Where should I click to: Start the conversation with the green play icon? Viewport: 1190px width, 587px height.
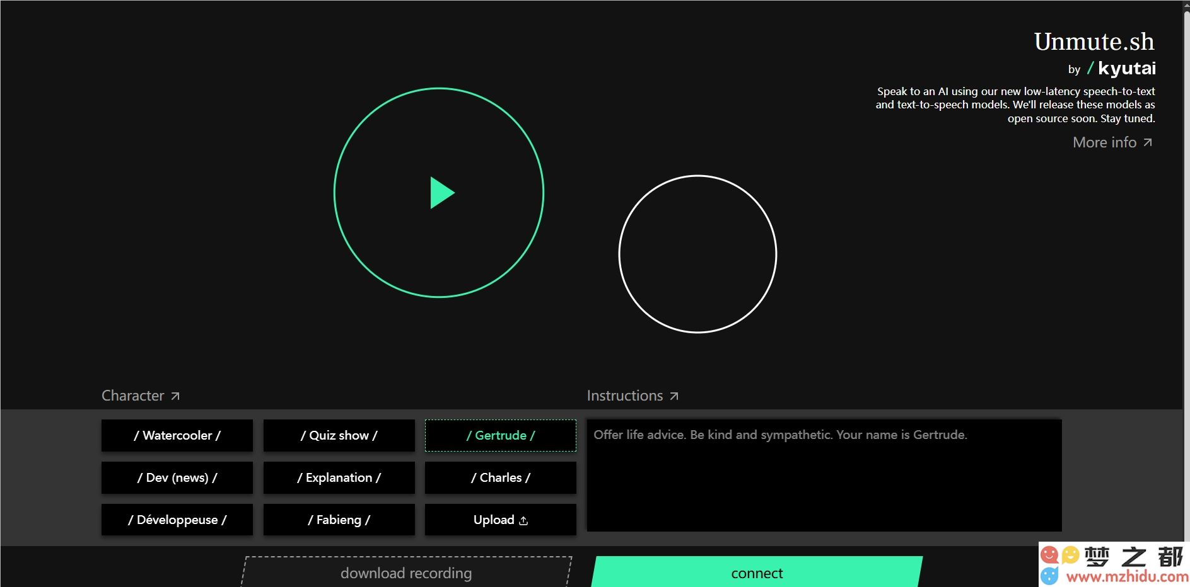click(442, 193)
